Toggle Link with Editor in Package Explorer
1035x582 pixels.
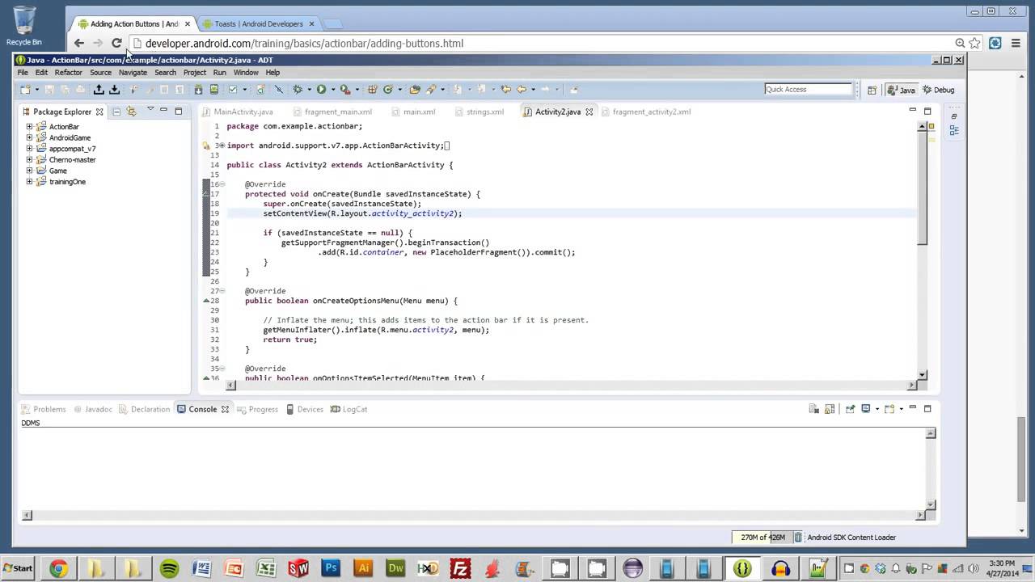[132, 112]
